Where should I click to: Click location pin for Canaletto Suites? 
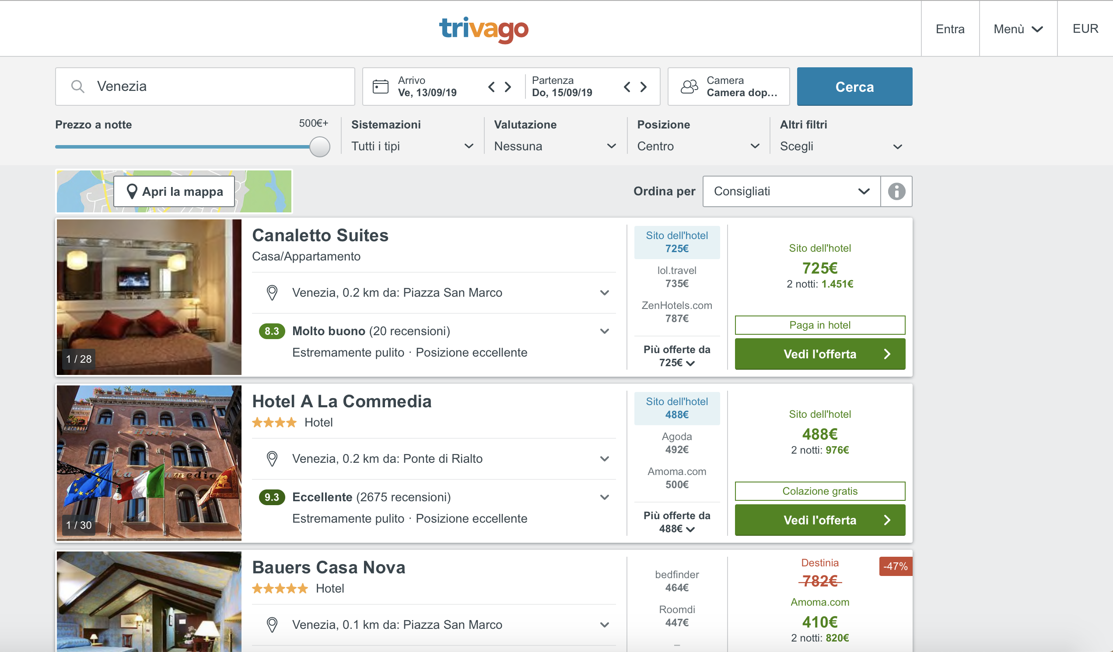(x=272, y=292)
